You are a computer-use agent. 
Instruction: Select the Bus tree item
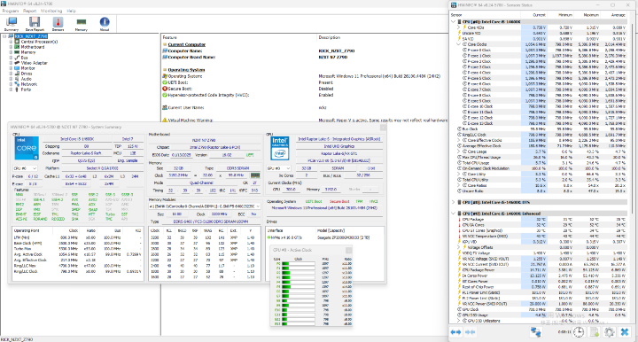click(25, 58)
